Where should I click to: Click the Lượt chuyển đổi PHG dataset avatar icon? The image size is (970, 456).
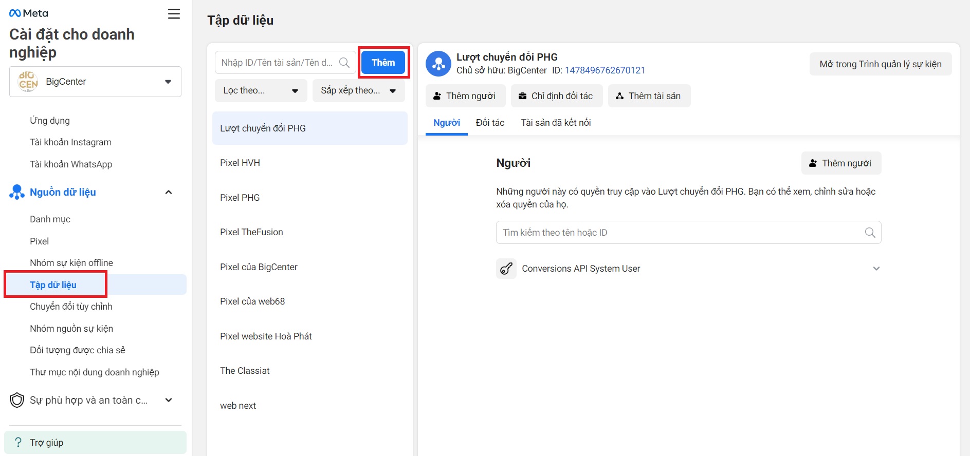[x=438, y=63]
